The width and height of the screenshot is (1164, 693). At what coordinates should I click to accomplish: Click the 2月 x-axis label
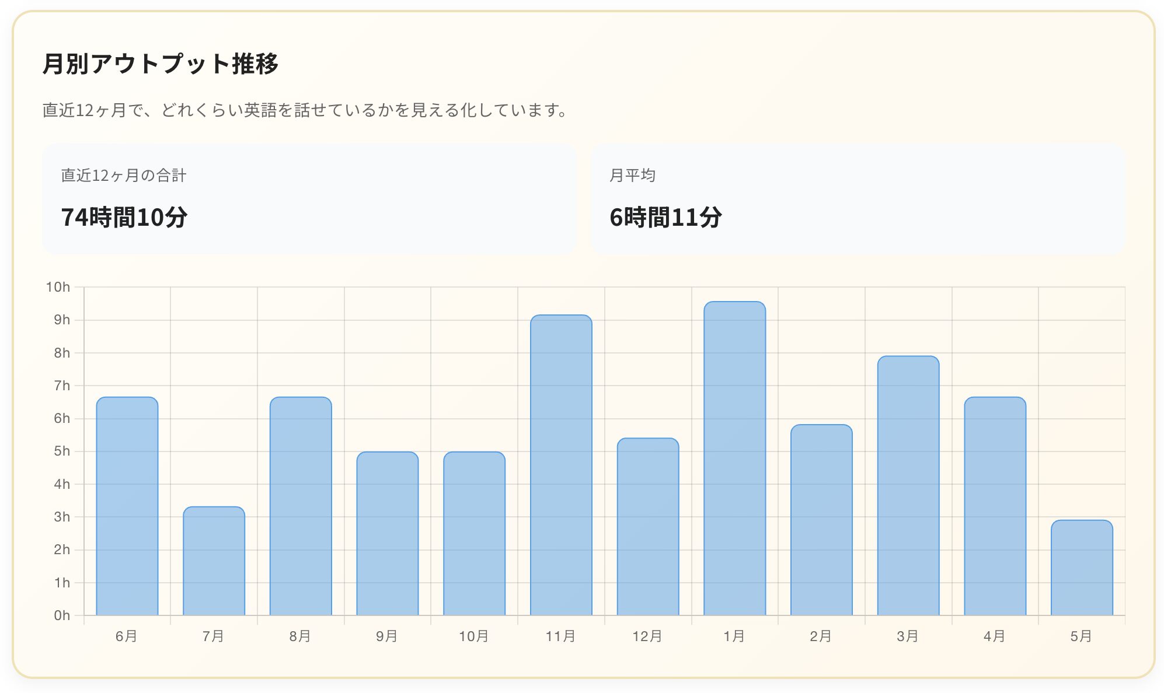click(x=821, y=636)
